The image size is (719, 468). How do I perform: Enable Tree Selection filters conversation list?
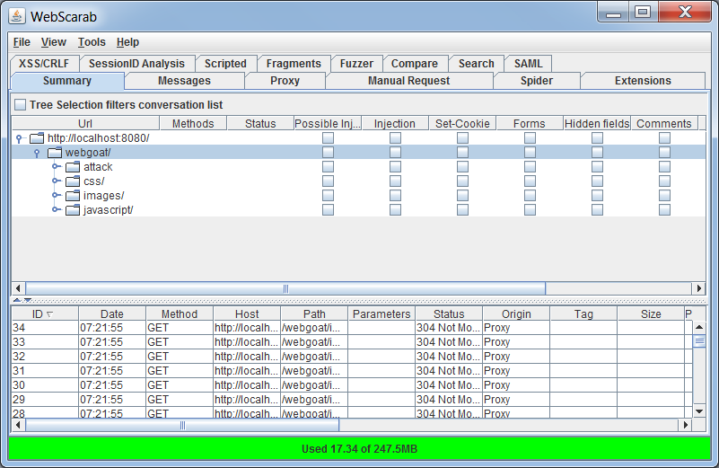[20, 104]
